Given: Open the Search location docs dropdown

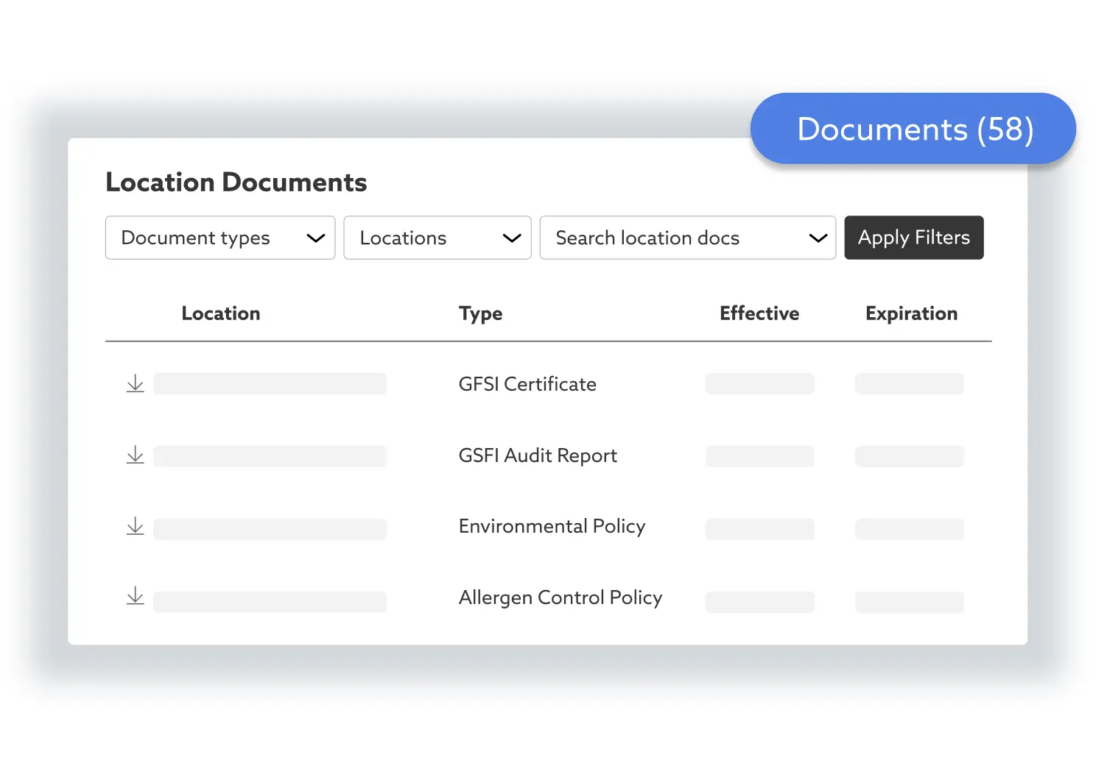Looking at the screenshot, I should (x=687, y=238).
